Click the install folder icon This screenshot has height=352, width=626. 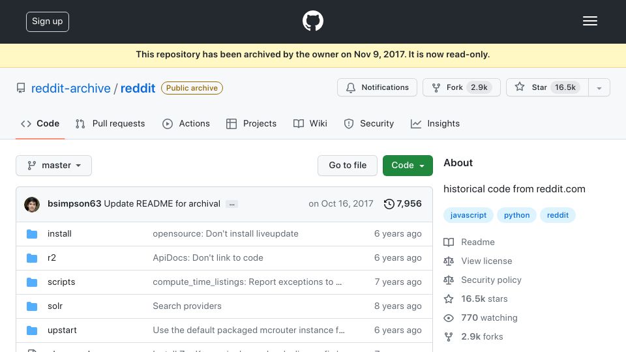pos(32,234)
